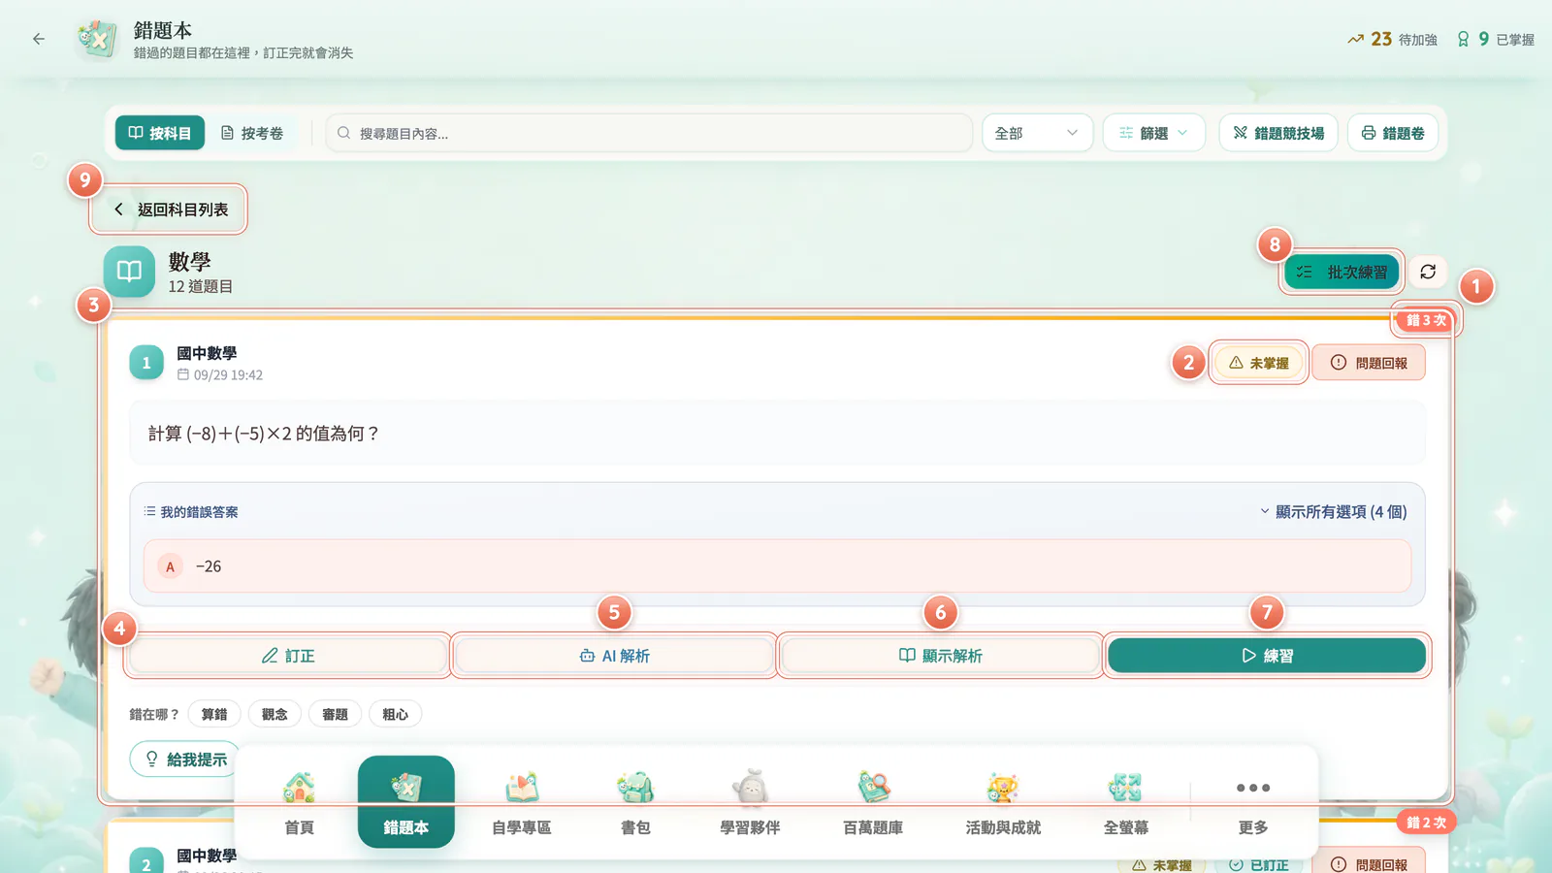Switch to 全螢幕 mode
This screenshot has width=1552, height=873.
coord(1125,802)
